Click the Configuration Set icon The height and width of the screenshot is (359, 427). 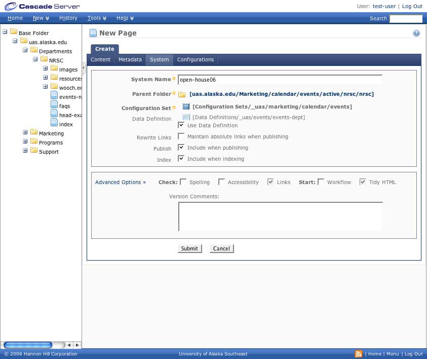[186, 107]
